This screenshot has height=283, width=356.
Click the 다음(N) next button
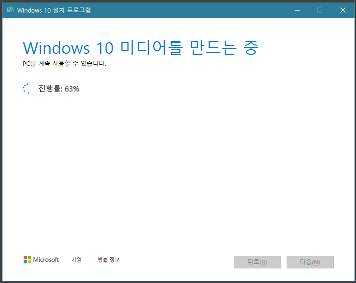coord(310,262)
